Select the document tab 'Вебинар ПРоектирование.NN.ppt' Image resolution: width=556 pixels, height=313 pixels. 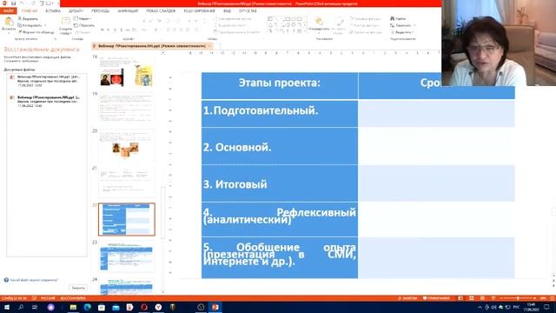click(x=151, y=46)
